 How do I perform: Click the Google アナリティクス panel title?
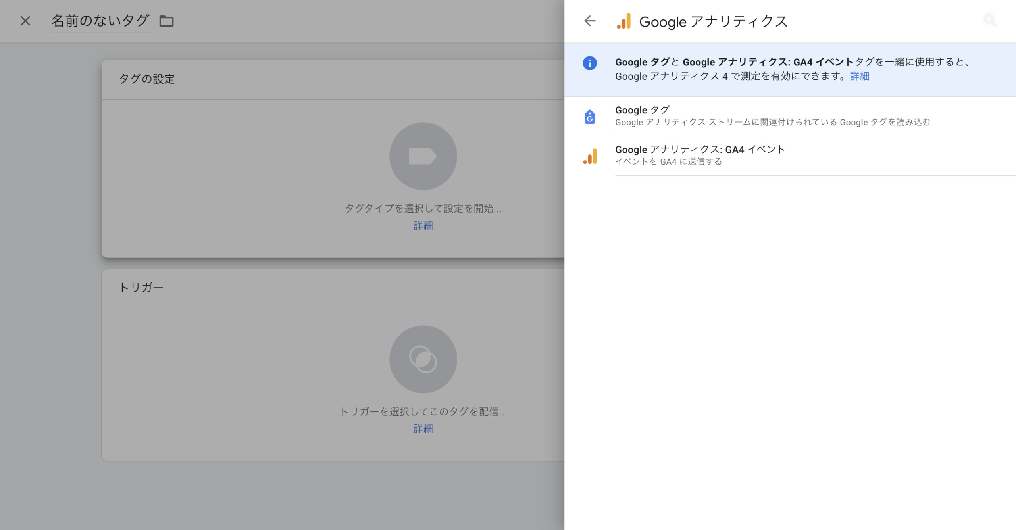point(713,21)
